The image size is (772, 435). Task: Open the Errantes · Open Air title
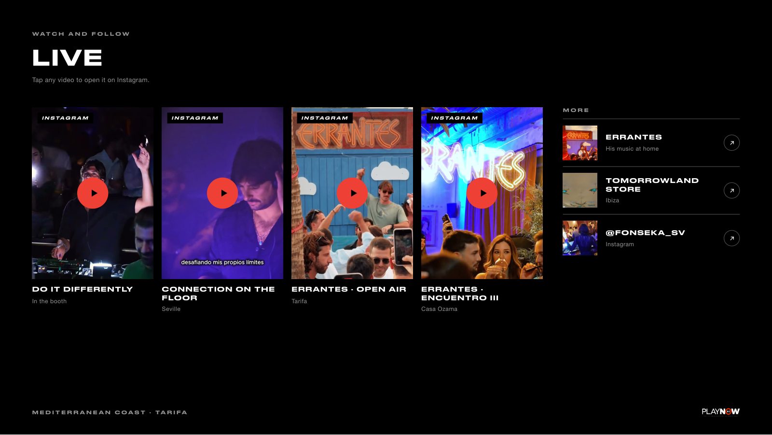[349, 289]
